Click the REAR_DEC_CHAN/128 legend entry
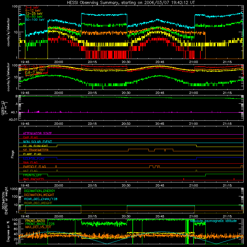The height and width of the screenshot is (247, 247). [41, 199]
